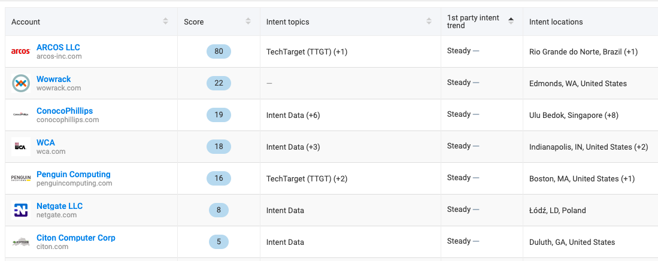Click the Intent locations column header
Viewport: 658px width, 261px height.
click(556, 22)
